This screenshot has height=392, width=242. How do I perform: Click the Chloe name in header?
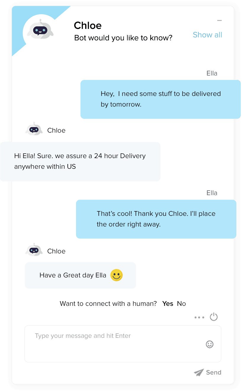point(88,26)
